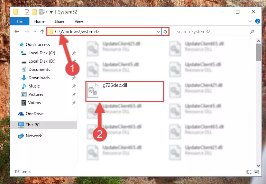Click the scrollbar up arrow
This screenshot has height=184, width=266.
[x=258, y=41]
